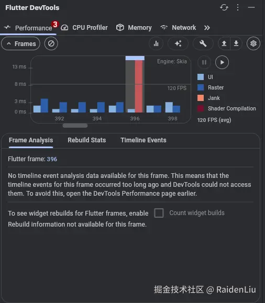
Task: Open more debugging options wrench icon
Action: [x=203, y=43]
